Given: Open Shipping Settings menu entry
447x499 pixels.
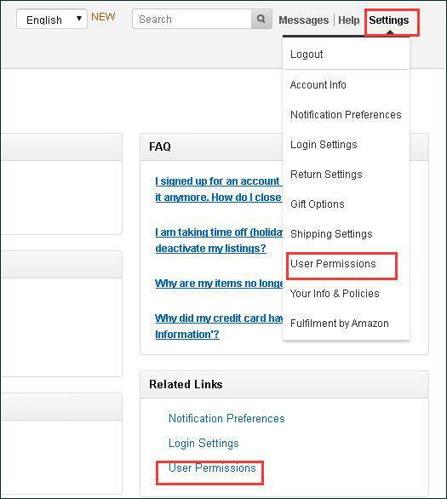Looking at the screenshot, I should coord(331,234).
